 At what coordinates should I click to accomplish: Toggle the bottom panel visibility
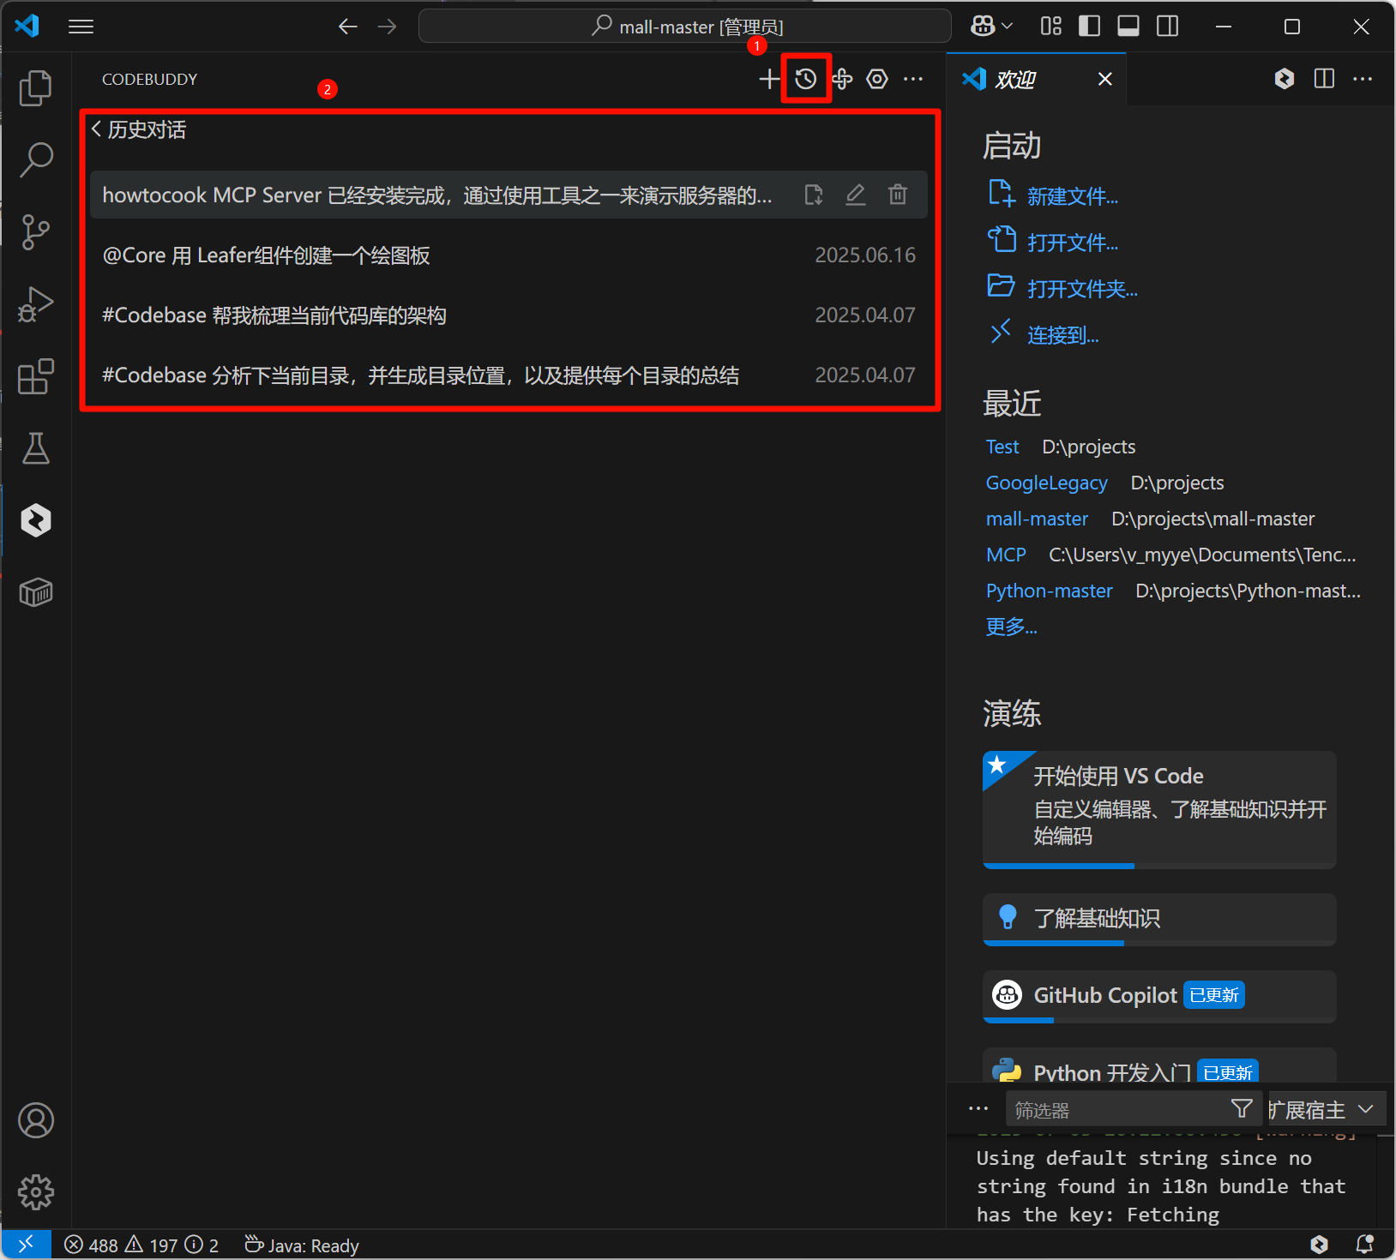point(1128,27)
